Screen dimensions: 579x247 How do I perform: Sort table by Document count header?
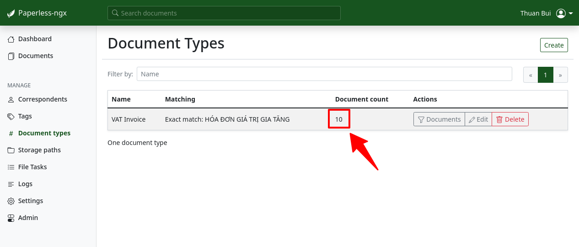[361, 99]
